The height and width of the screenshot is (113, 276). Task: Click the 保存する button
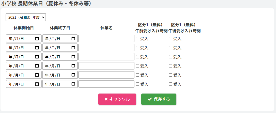[x=159, y=99]
